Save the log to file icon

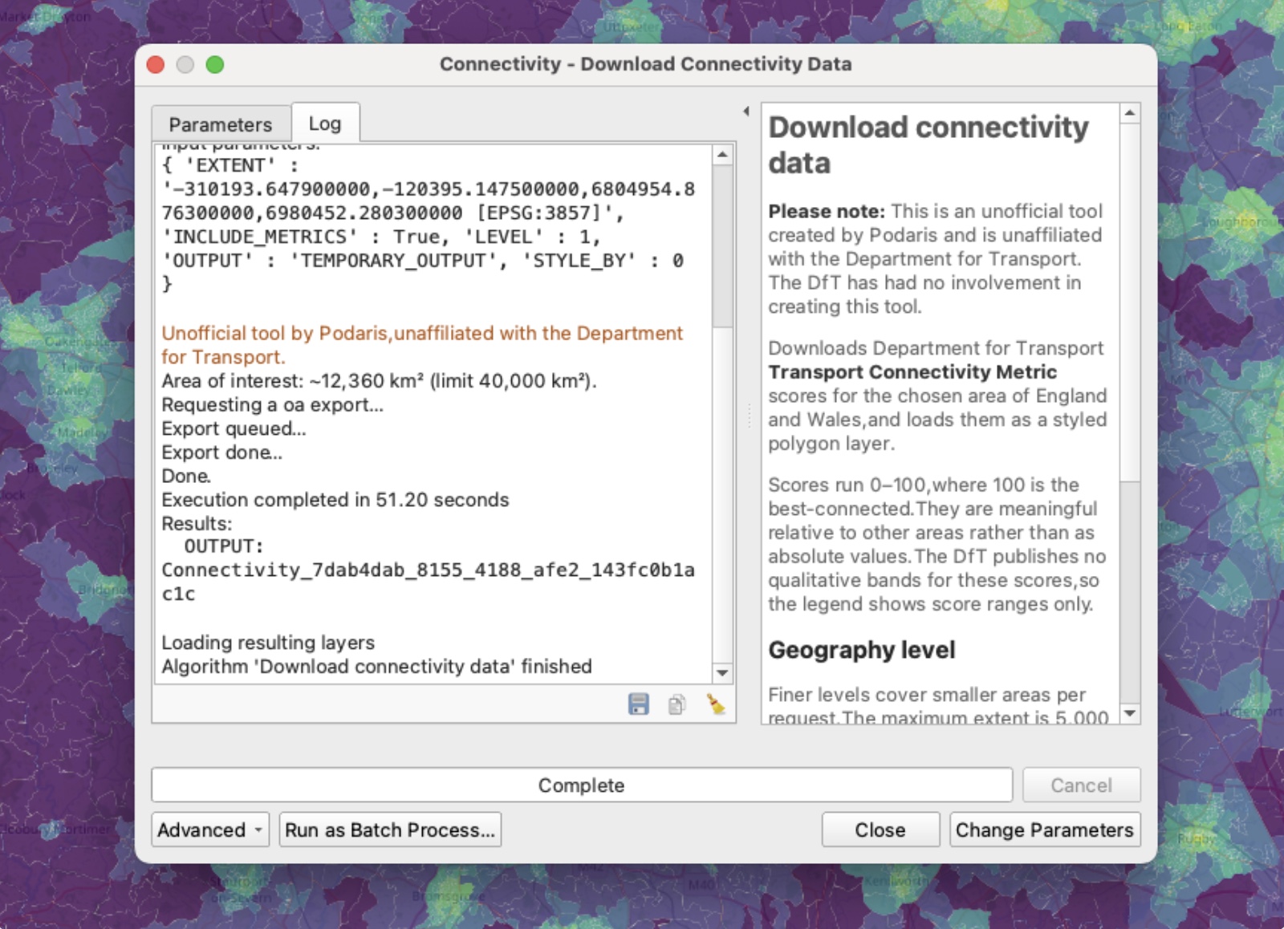coord(638,704)
